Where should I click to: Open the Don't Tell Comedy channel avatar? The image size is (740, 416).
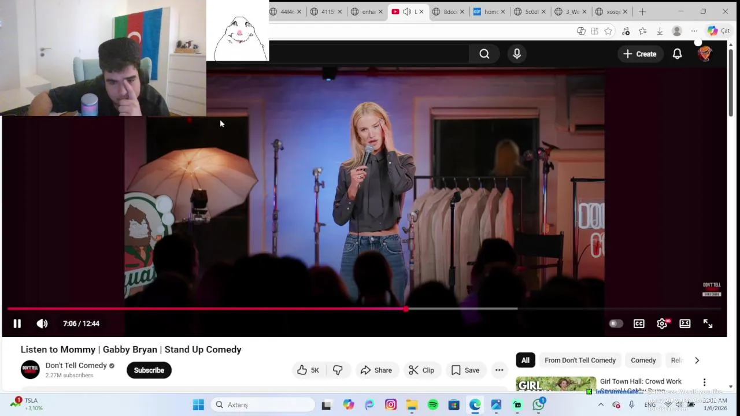(x=30, y=370)
